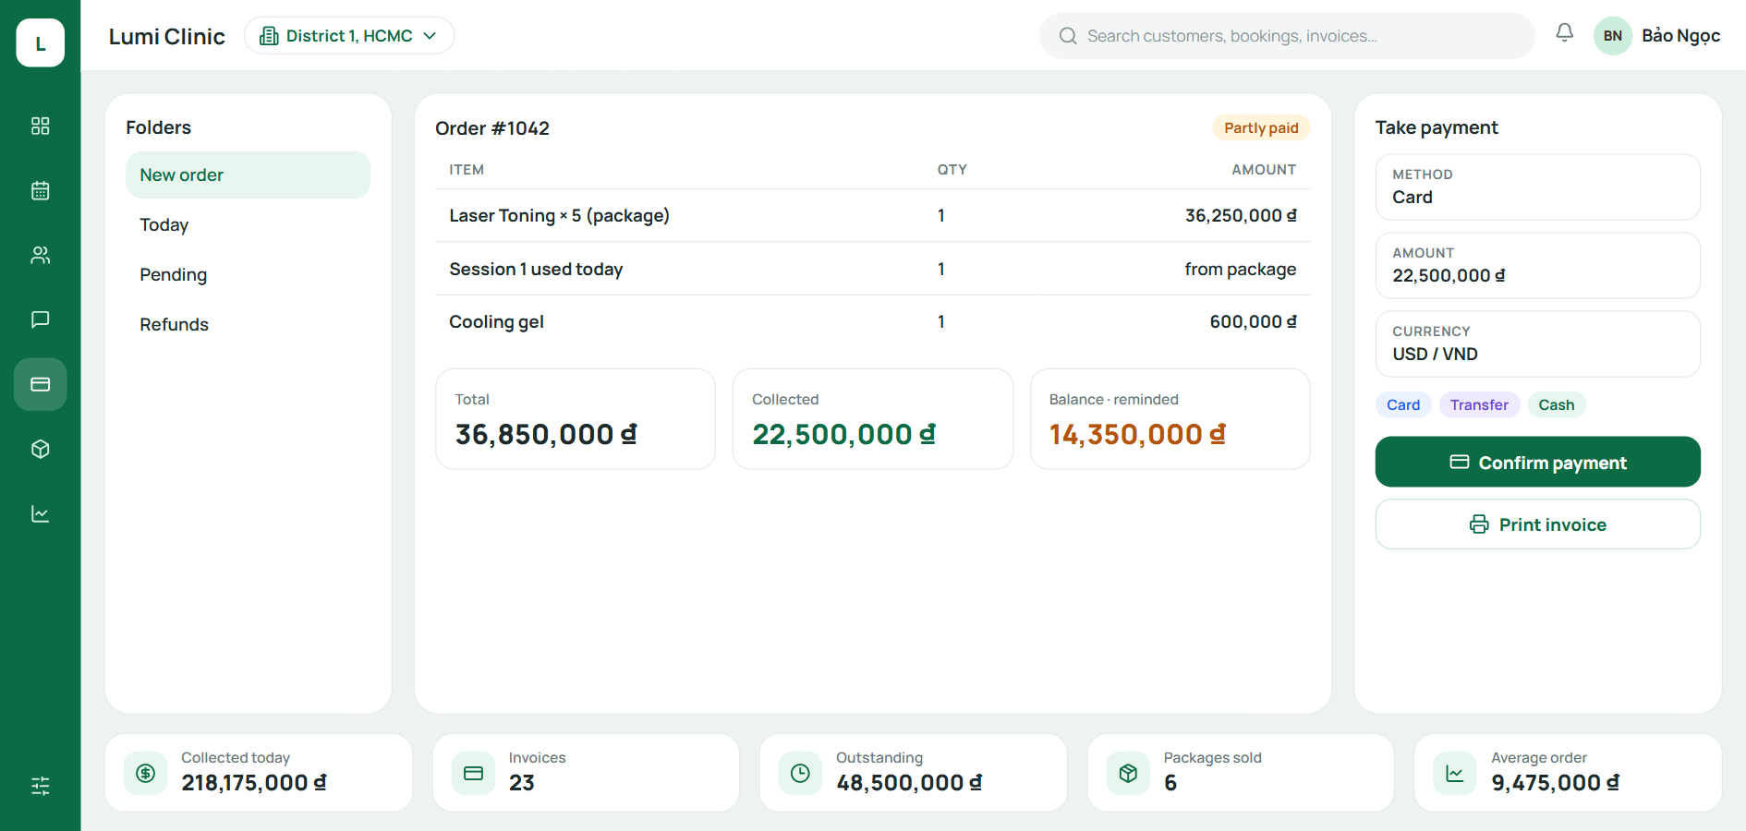Click the Average order chart icon
This screenshot has width=1746, height=831.
click(x=1455, y=773)
